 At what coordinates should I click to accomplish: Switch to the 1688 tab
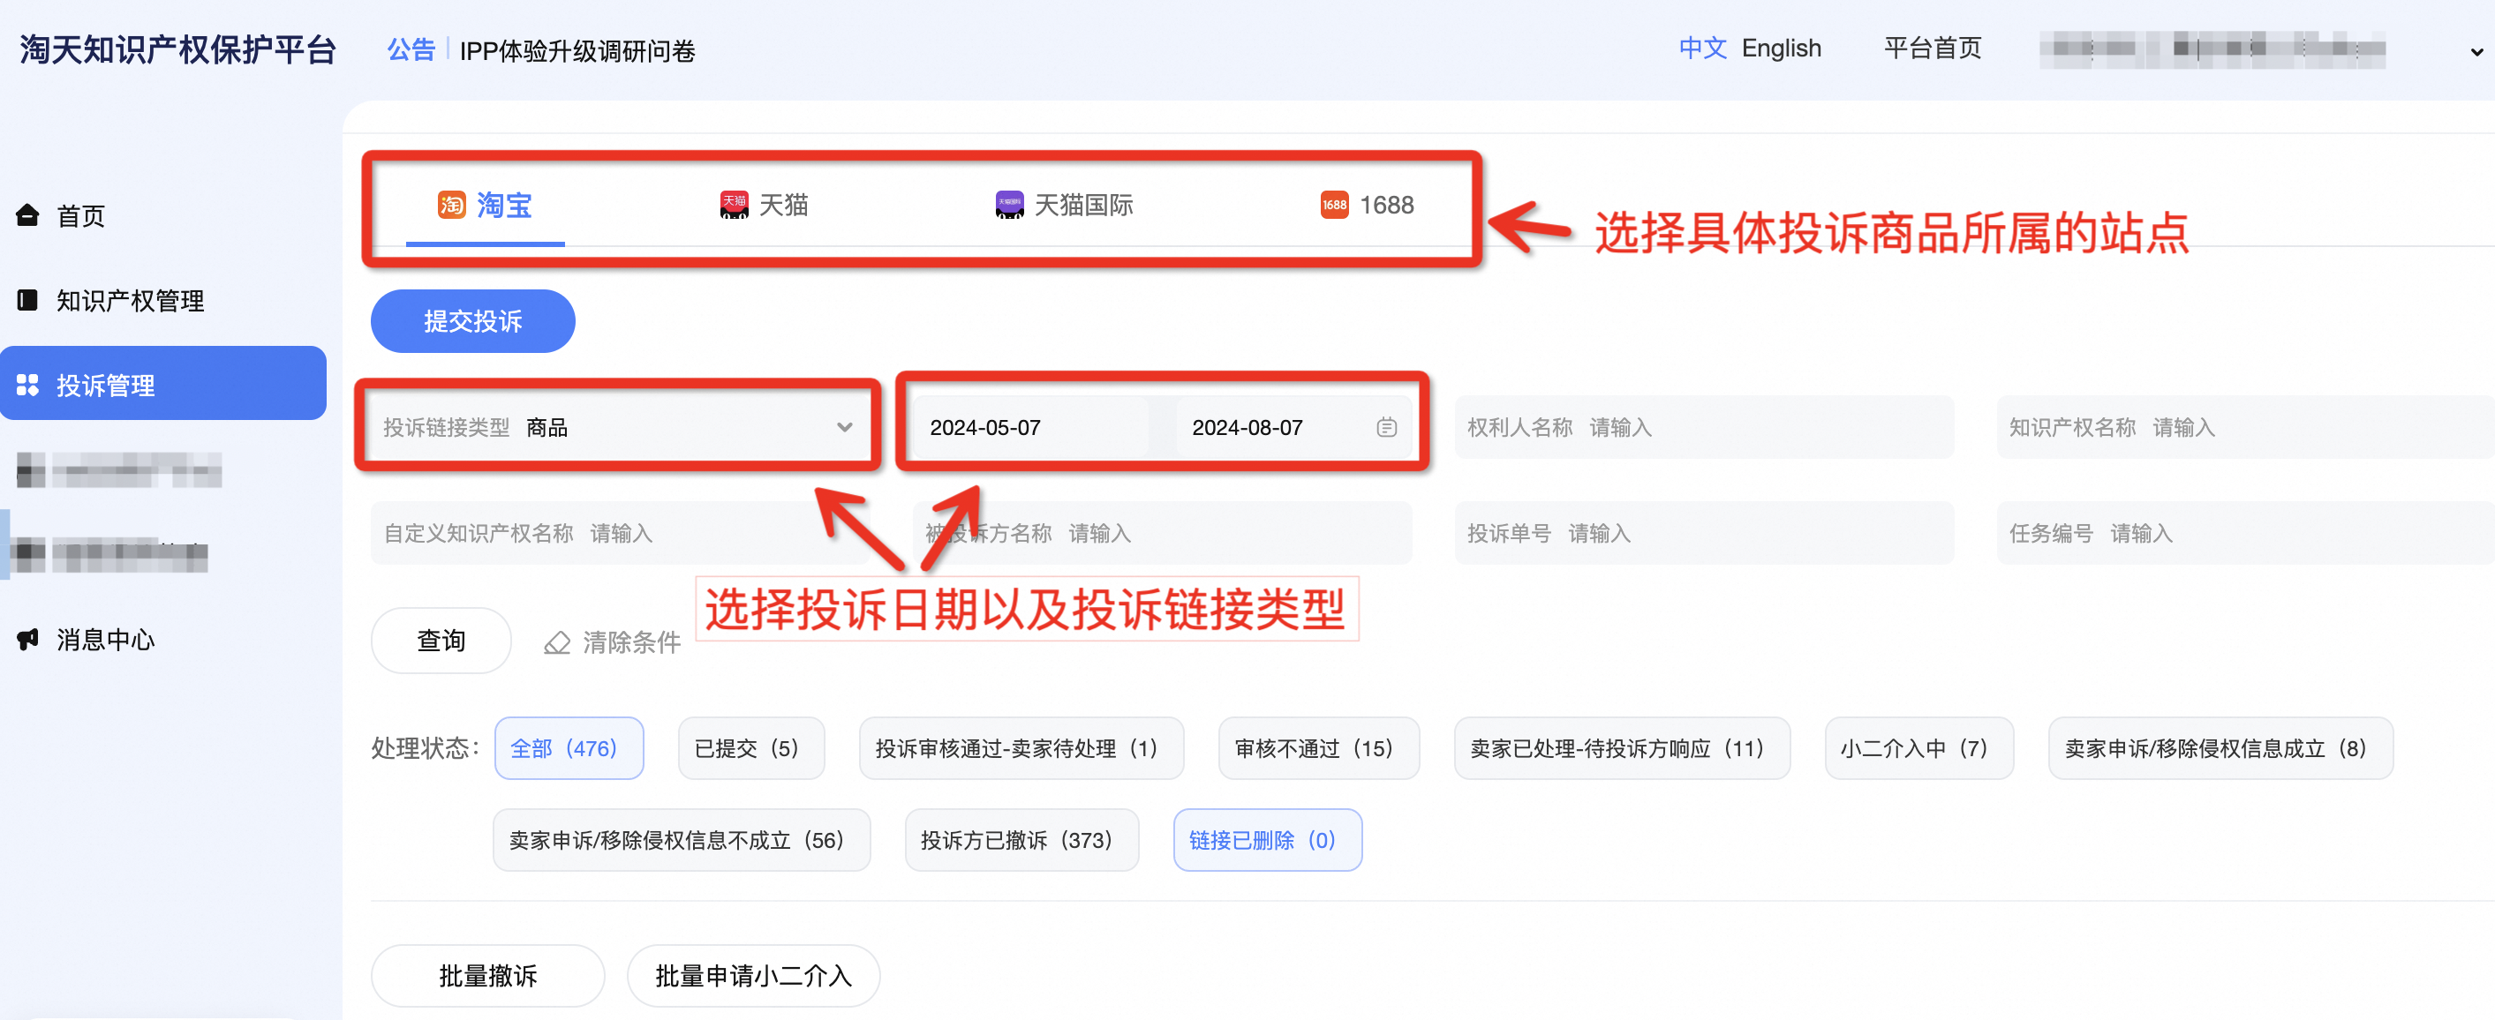(x=1366, y=206)
